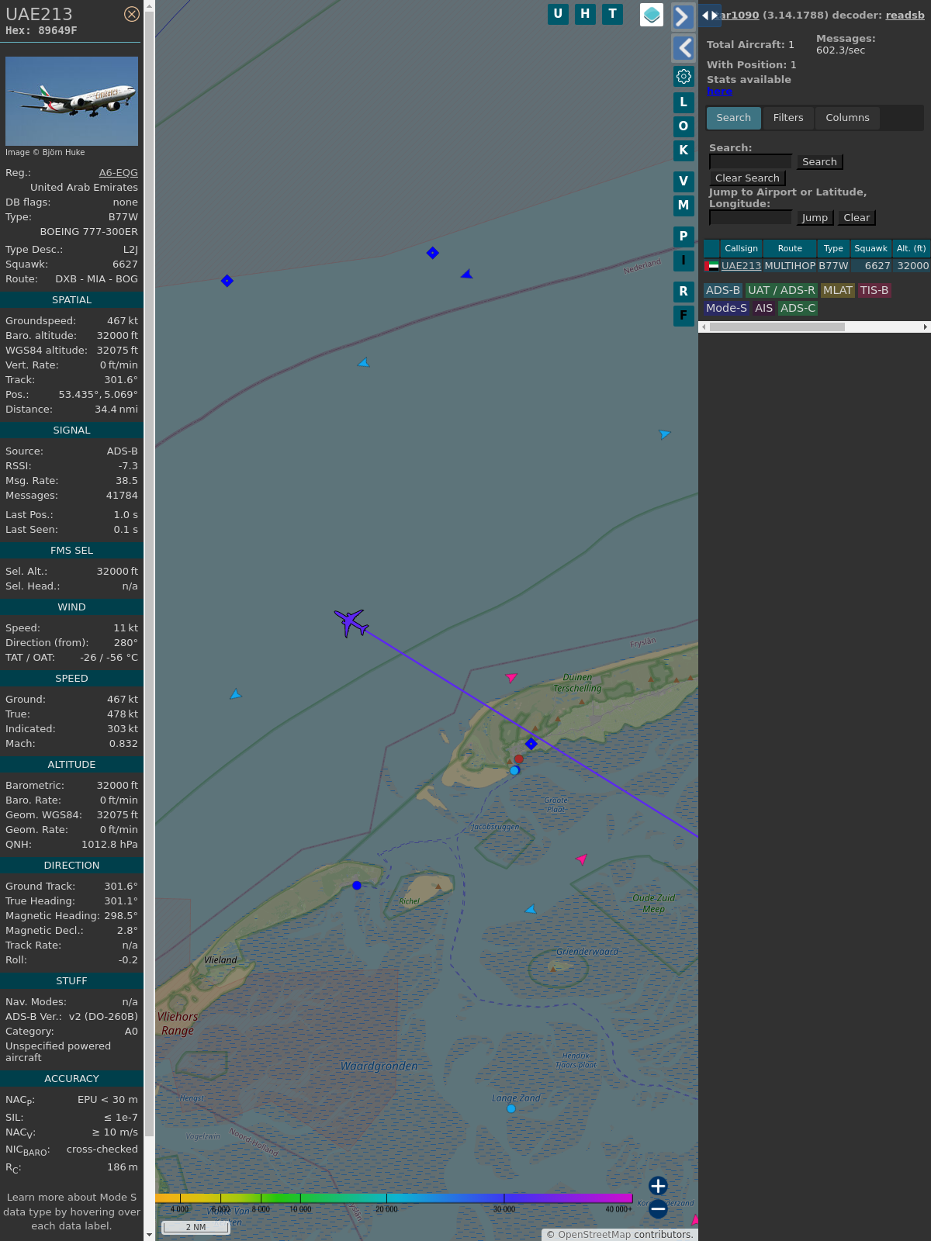The image size is (931, 1241).
Task: Collapse sidebar with left chevron button
Action: pyautogui.click(x=683, y=48)
